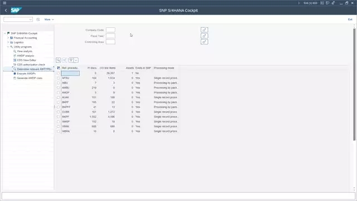Select View analysis in the tree
The height and width of the screenshot is (201, 357).
tap(25, 51)
